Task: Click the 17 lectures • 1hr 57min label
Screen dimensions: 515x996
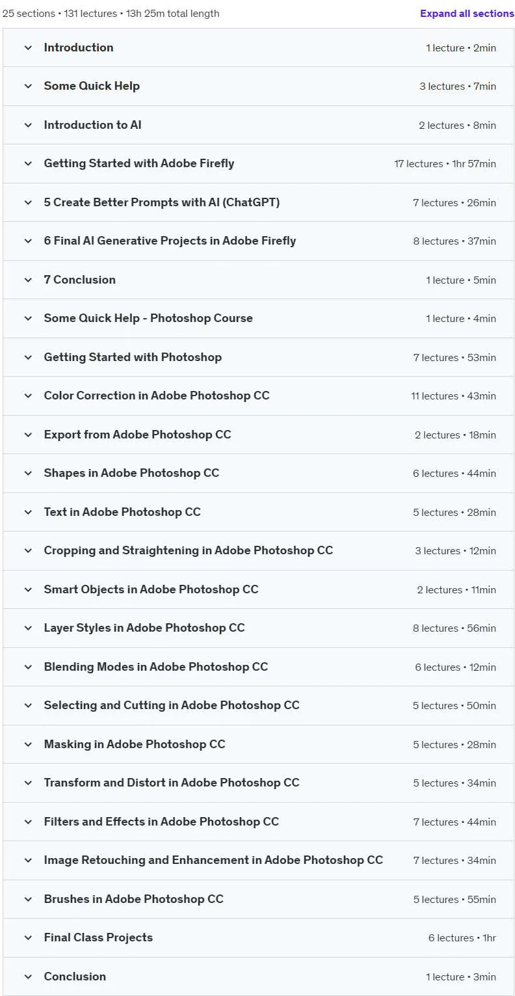Action: coord(445,164)
